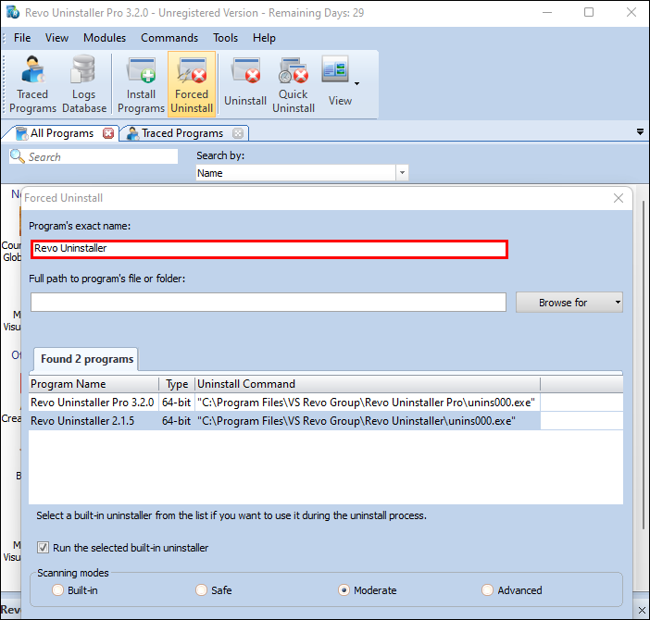Image resolution: width=650 pixels, height=620 pixels.
Task: Select the Advanced scanning mode
Action: [487, 589]
